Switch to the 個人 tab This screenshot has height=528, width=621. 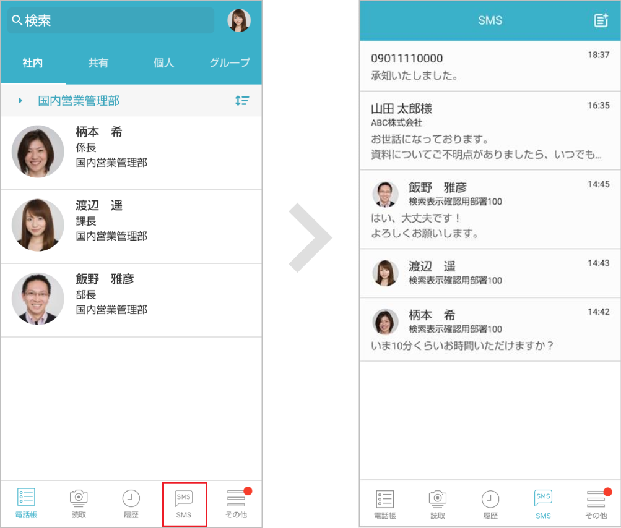pyautogui.click(x=163, y=63)
